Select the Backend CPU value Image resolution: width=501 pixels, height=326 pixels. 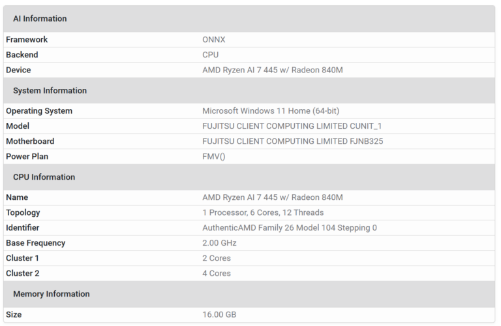[x=211, y=55]
